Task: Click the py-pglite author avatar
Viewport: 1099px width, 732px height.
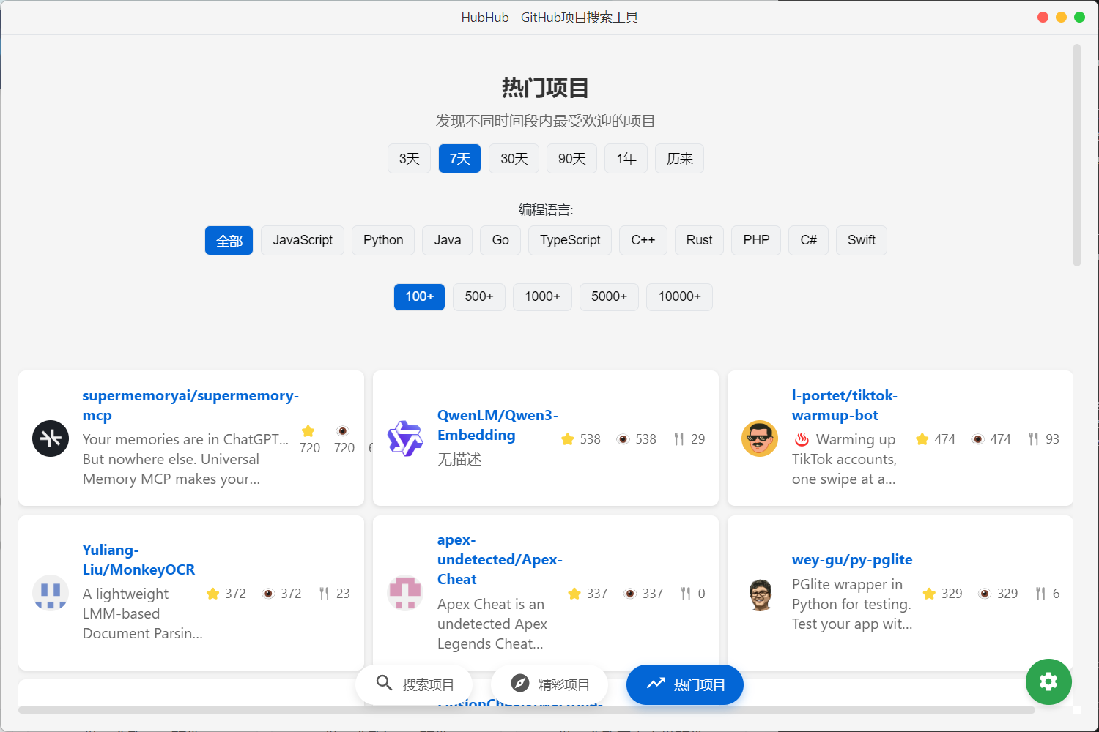Action: coord(760,593)
